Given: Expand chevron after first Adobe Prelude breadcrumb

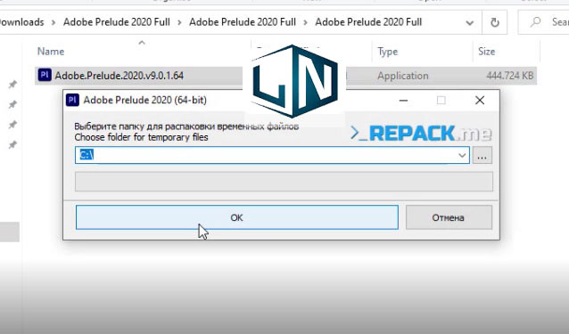Looking at the screenshot, I should (179, 22).
